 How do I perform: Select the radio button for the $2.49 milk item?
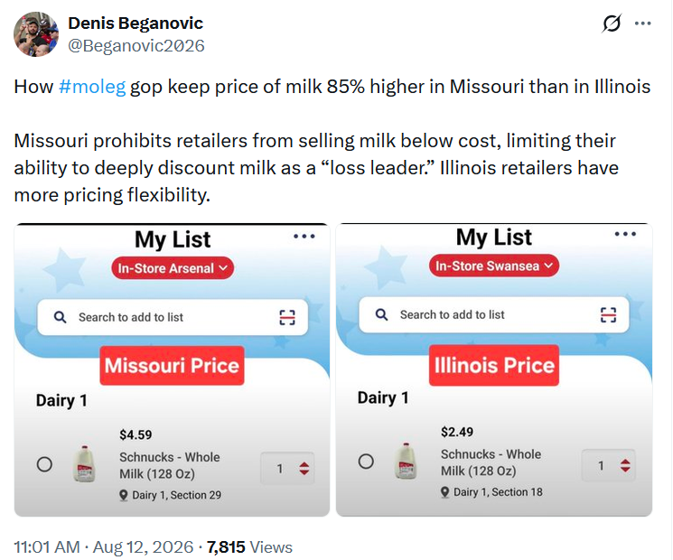(366, 462)
